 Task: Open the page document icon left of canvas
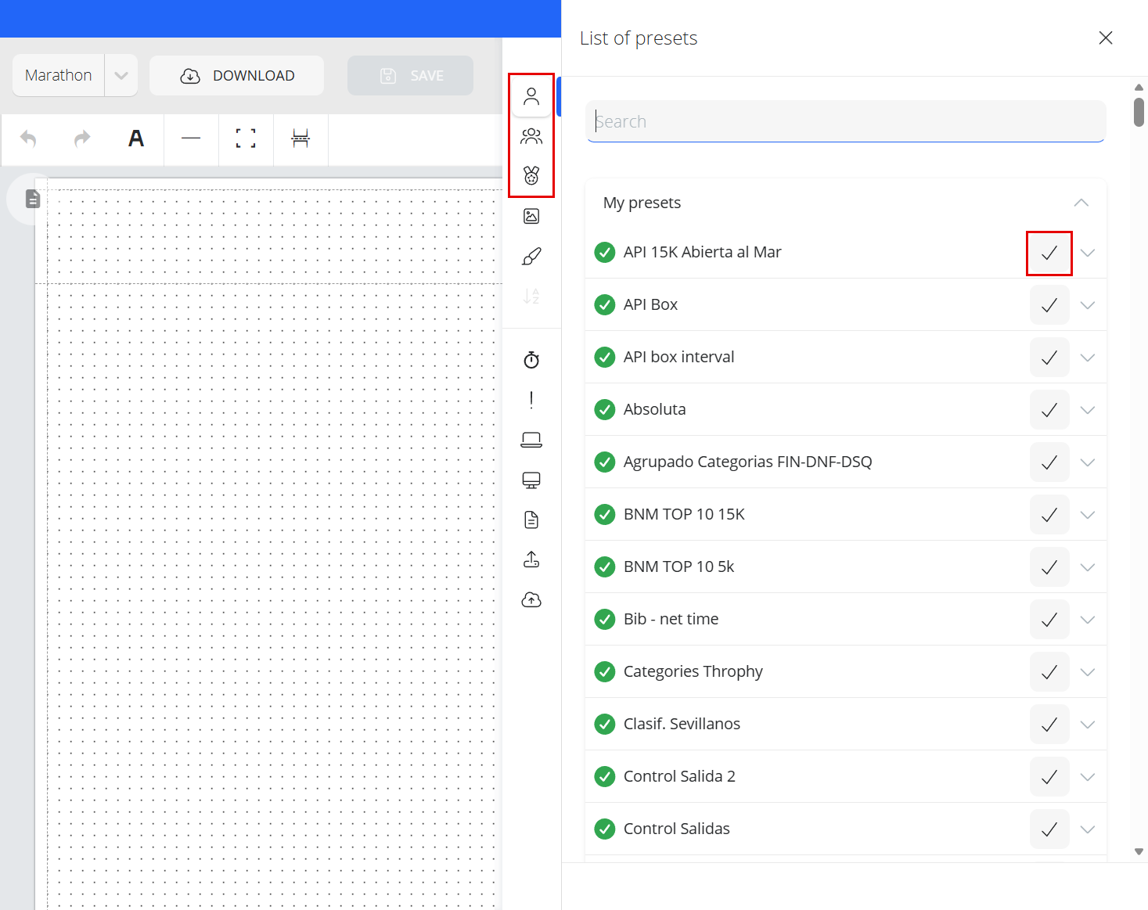pos(32,199)
